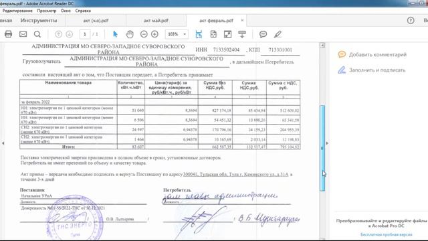Click quantity cell 24 597
Image resolution: width=428 pixels, height=241 pixels.
[131, 129]
